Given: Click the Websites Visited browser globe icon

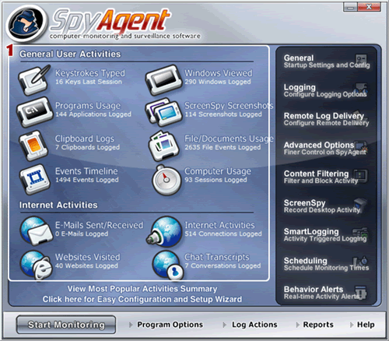Looking at the screenshot, I should click(x=36, y=265).
